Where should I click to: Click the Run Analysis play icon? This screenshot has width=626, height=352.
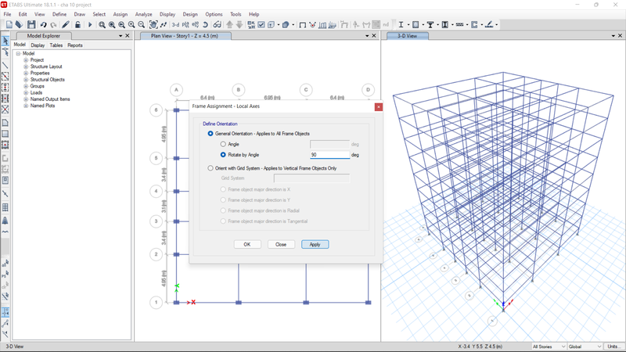tap(90, 25)
